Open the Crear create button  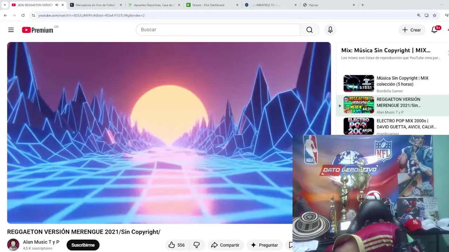point(411,30)
